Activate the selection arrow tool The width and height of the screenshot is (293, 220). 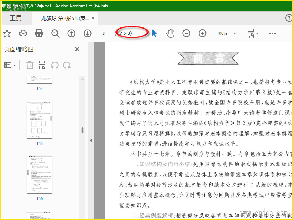[154, 33]
